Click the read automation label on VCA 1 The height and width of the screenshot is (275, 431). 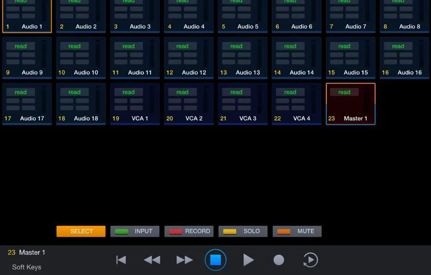[x=129, y=92]
